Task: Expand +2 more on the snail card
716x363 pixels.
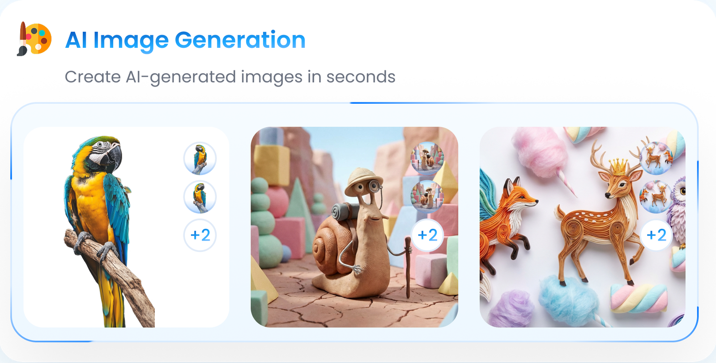Action: coord(427,235)
